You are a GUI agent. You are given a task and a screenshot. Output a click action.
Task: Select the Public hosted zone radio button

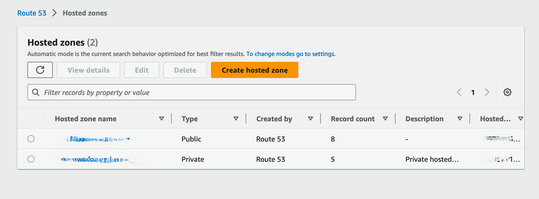[31, 139]
